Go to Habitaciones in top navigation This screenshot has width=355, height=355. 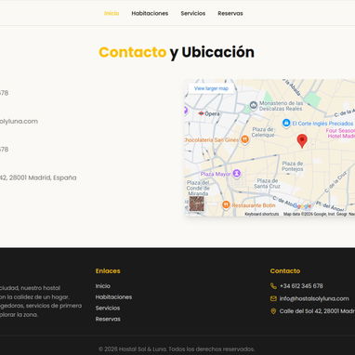(150, 13)
